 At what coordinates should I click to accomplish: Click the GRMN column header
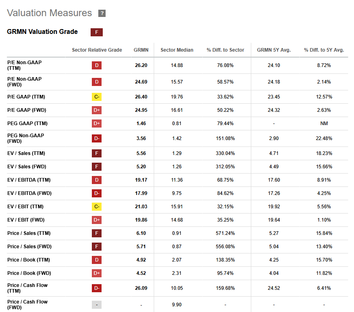coord(141,50)
